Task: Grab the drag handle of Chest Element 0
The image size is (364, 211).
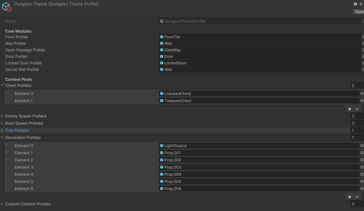Action: point(7,93)
